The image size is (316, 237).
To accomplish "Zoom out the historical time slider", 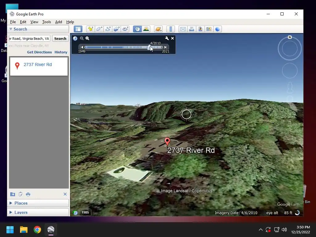I will (81, 38).
